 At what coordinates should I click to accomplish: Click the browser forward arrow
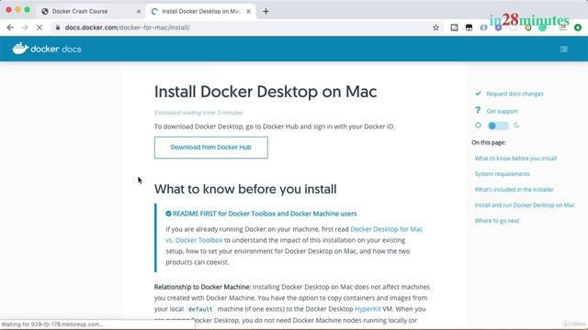25,27
